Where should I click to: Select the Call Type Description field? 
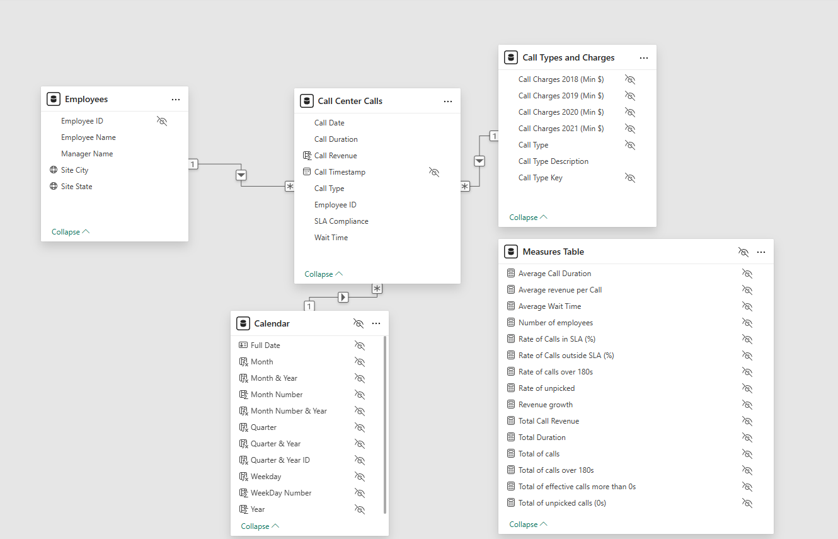click(553, 161)
